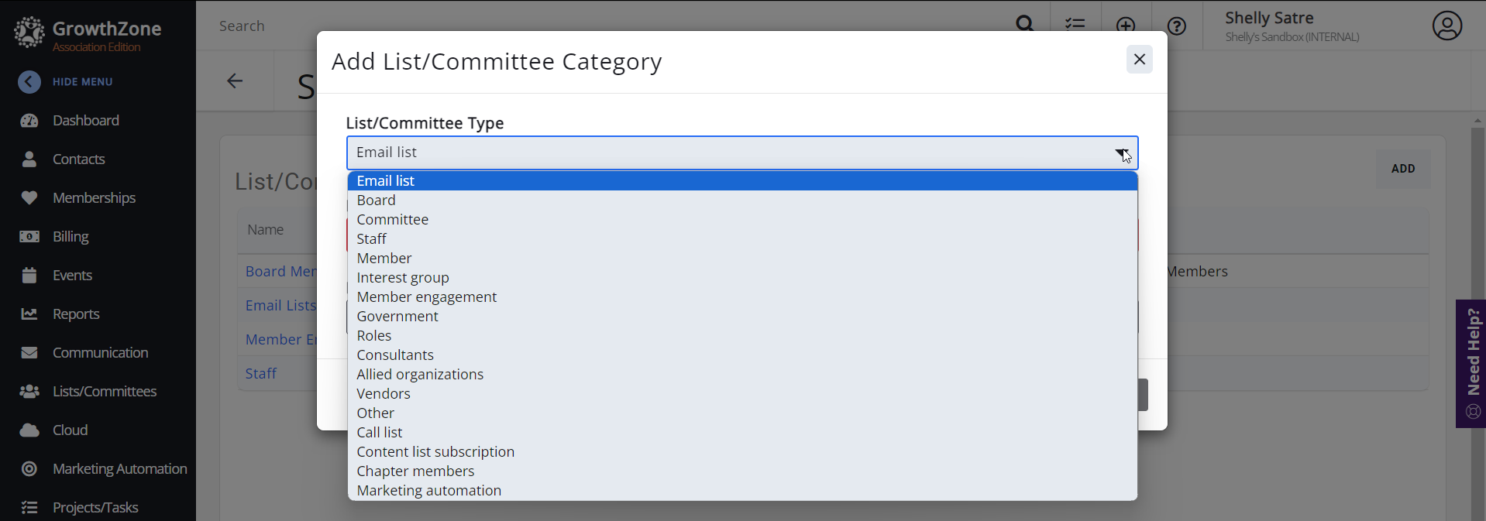
Task: Go to Marketing Automation menu item
Action: [119, 469]
